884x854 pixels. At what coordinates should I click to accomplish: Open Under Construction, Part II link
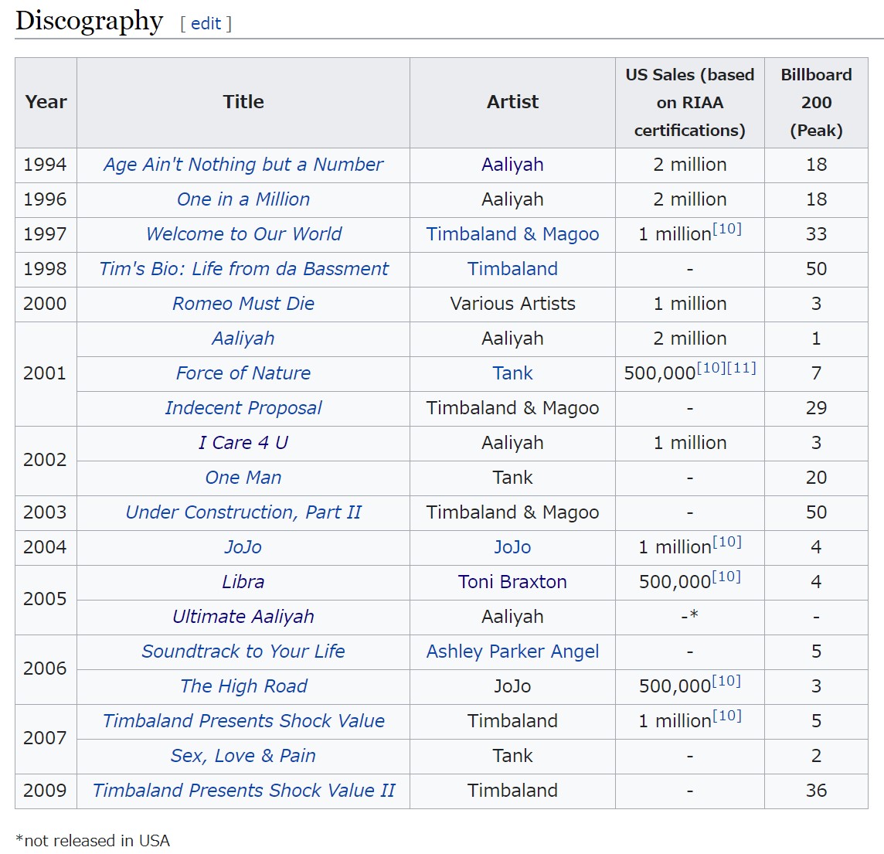point(243,512)
